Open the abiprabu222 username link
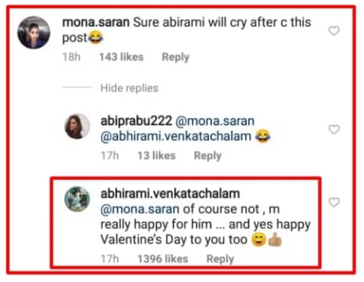364x282 pixels. coord(136,121)
